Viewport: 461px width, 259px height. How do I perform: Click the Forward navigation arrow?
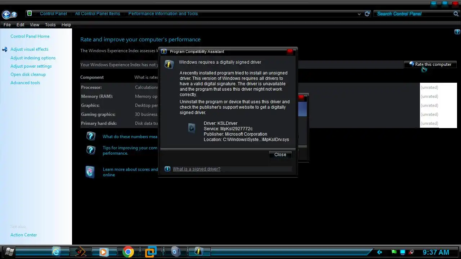[x=14, y=14]
